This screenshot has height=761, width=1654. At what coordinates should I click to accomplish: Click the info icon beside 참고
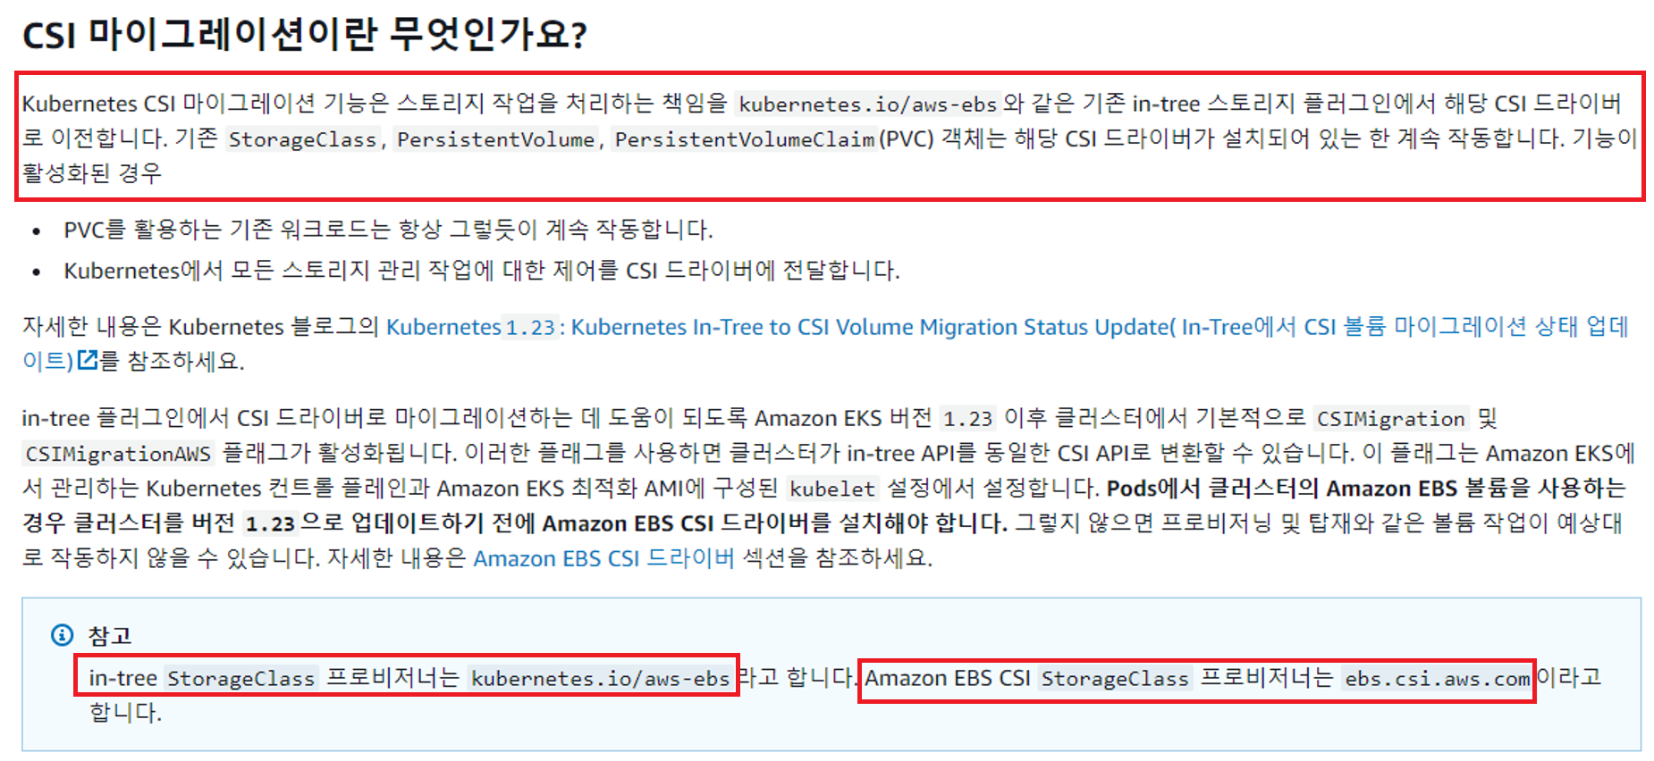click(62, 635)
